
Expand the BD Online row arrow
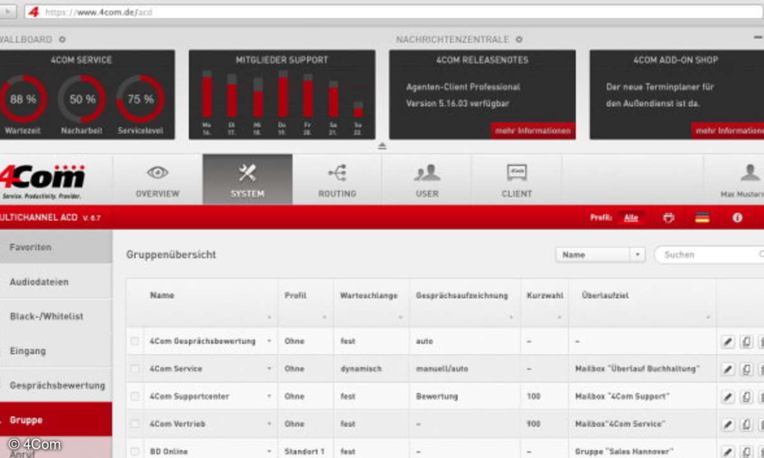(269, 452)
